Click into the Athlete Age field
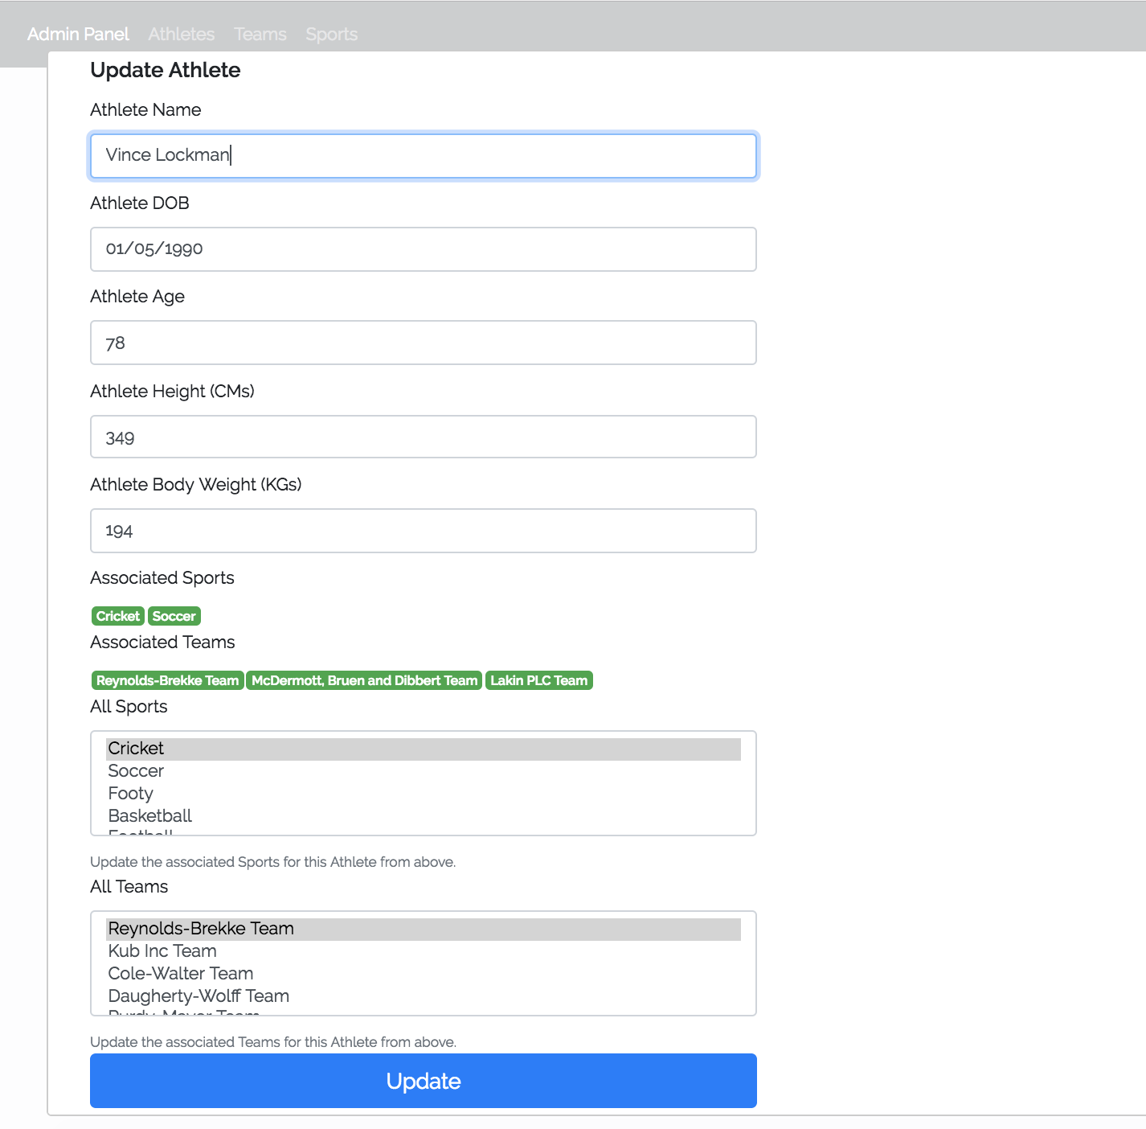 point(423,343)
